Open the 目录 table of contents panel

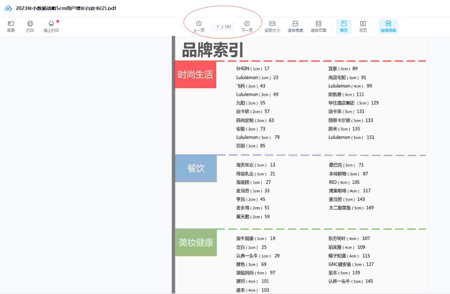click(11, 26)
